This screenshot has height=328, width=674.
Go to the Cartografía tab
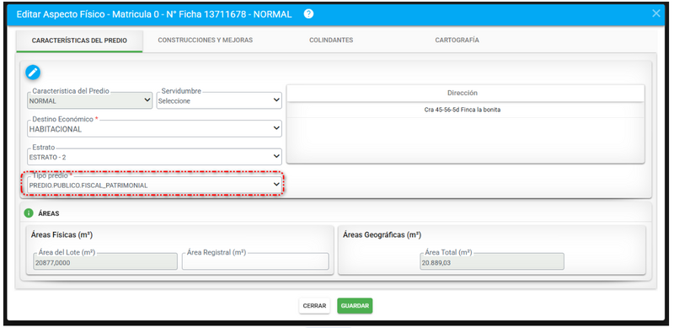coord(457,40)
